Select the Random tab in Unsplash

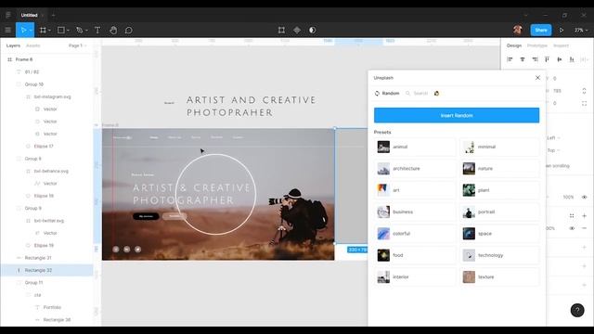pos(387,93)
